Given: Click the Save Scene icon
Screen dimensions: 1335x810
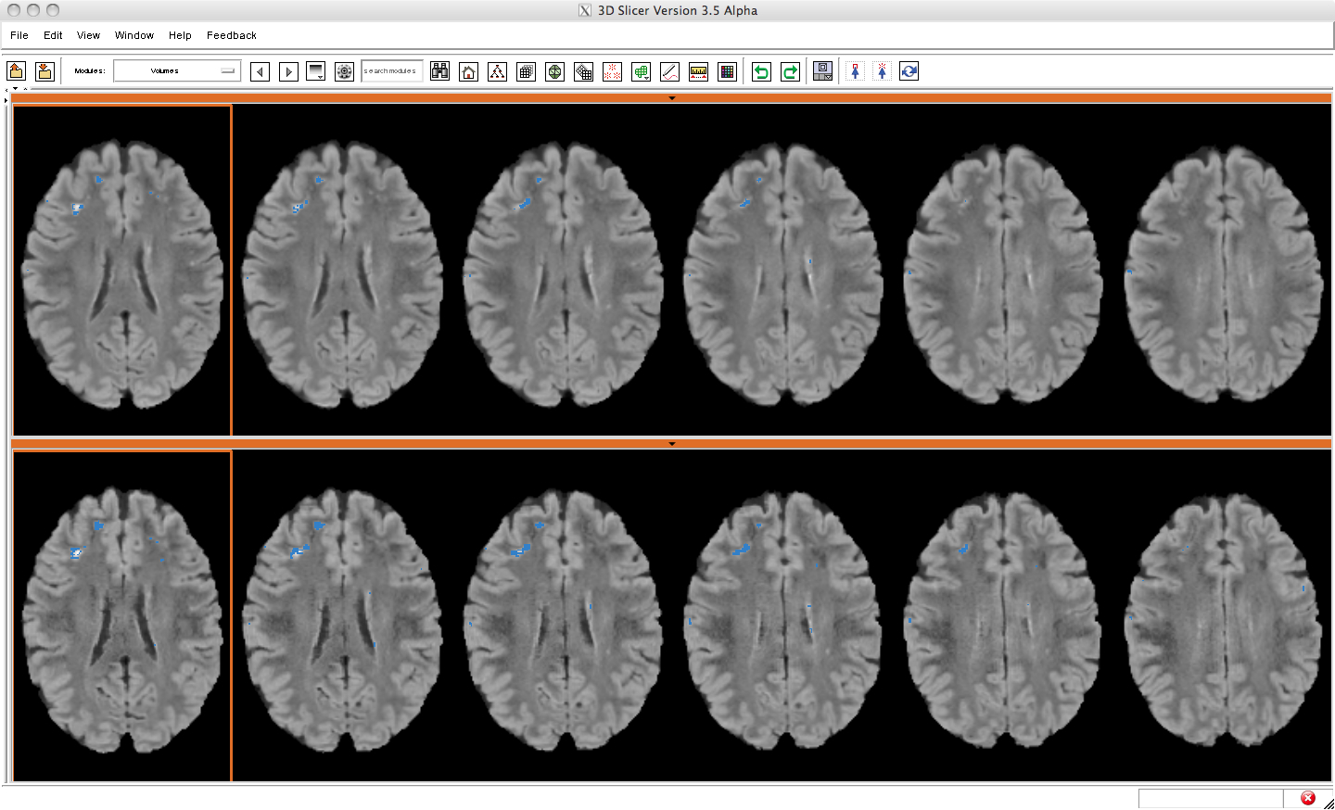Looking at the screenshot, I should [x=44, y=71].
